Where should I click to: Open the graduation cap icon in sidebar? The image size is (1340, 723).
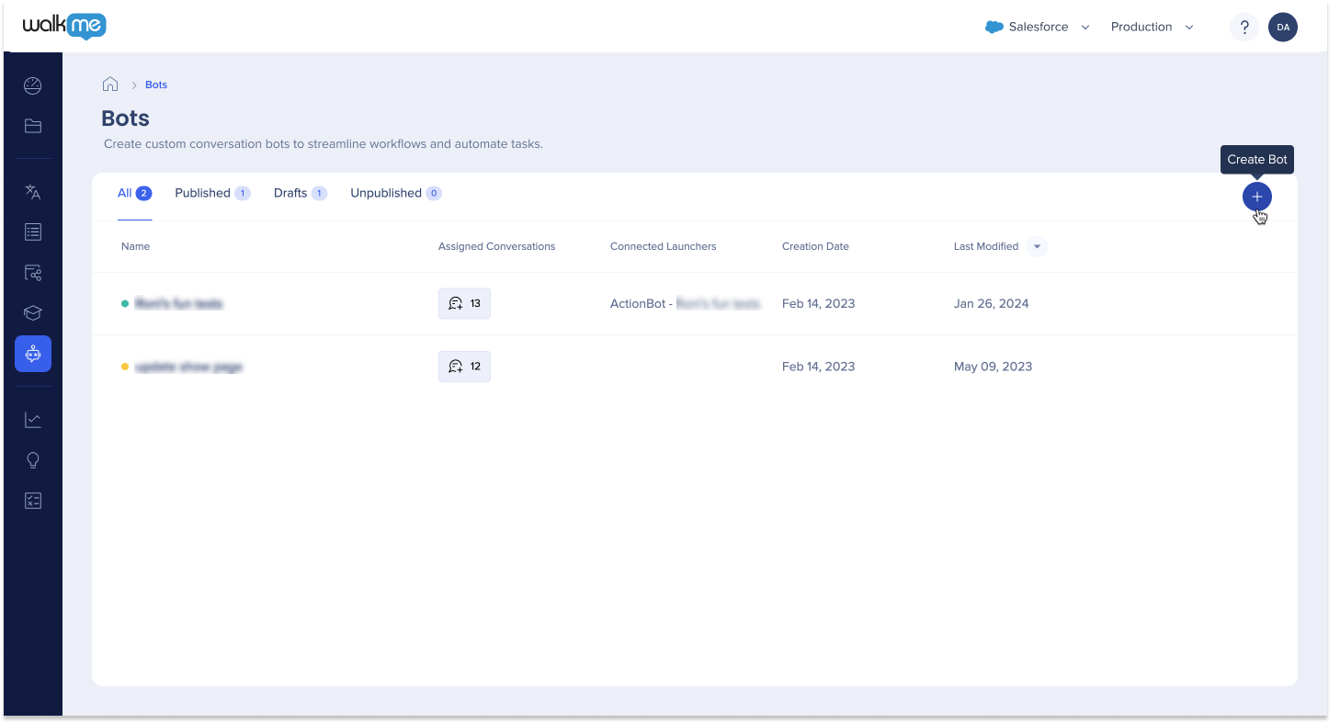(x=33, y=313)
